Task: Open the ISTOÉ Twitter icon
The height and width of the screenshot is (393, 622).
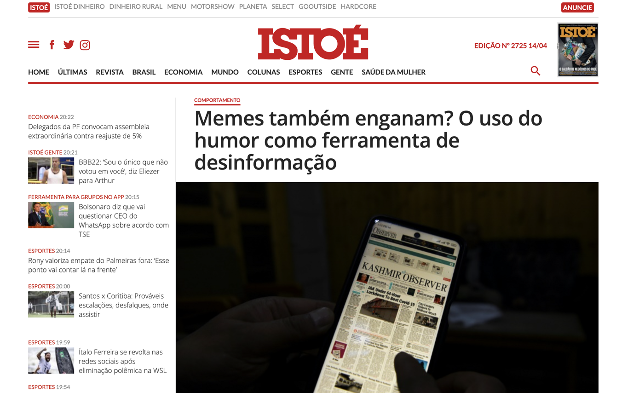Action: 69,45
